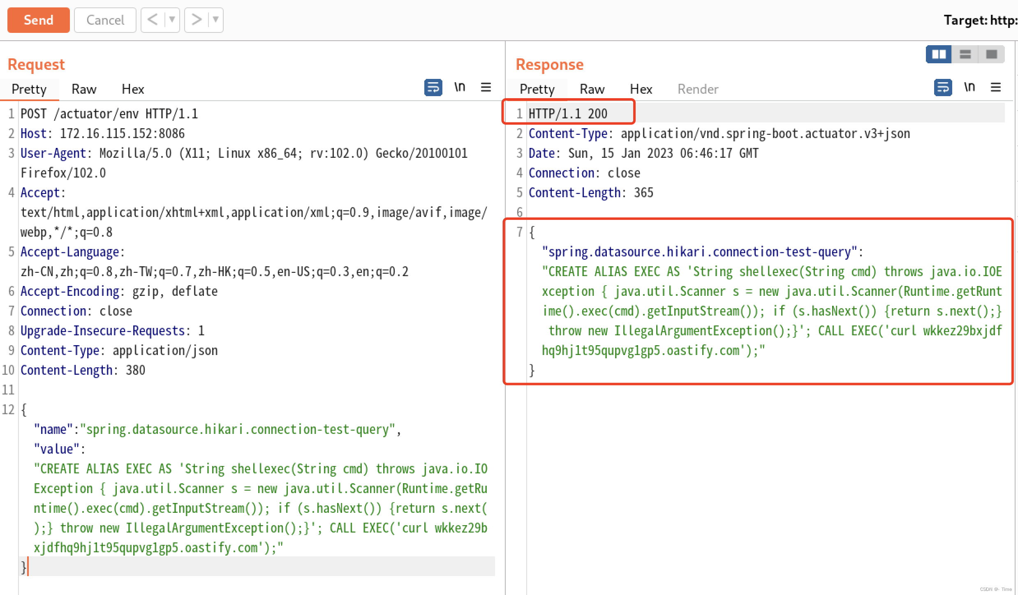Select side-by-side split layout
Viewport: 1018px width, 595px height.
939,54
